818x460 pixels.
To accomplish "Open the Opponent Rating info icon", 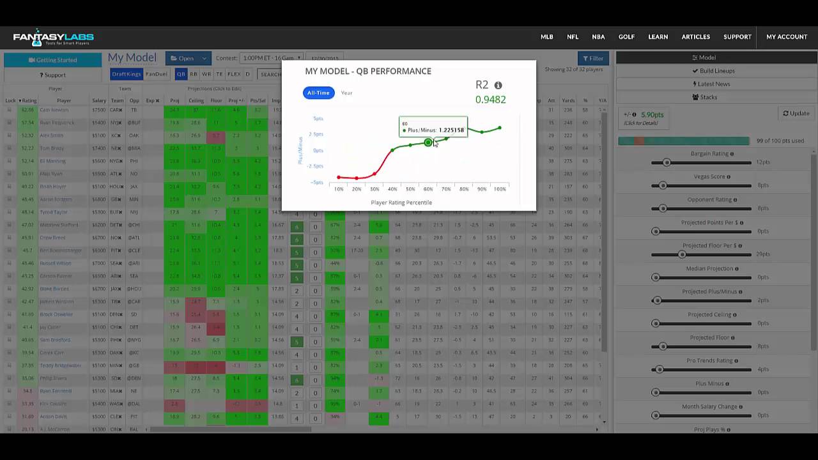I will point(735,200).
